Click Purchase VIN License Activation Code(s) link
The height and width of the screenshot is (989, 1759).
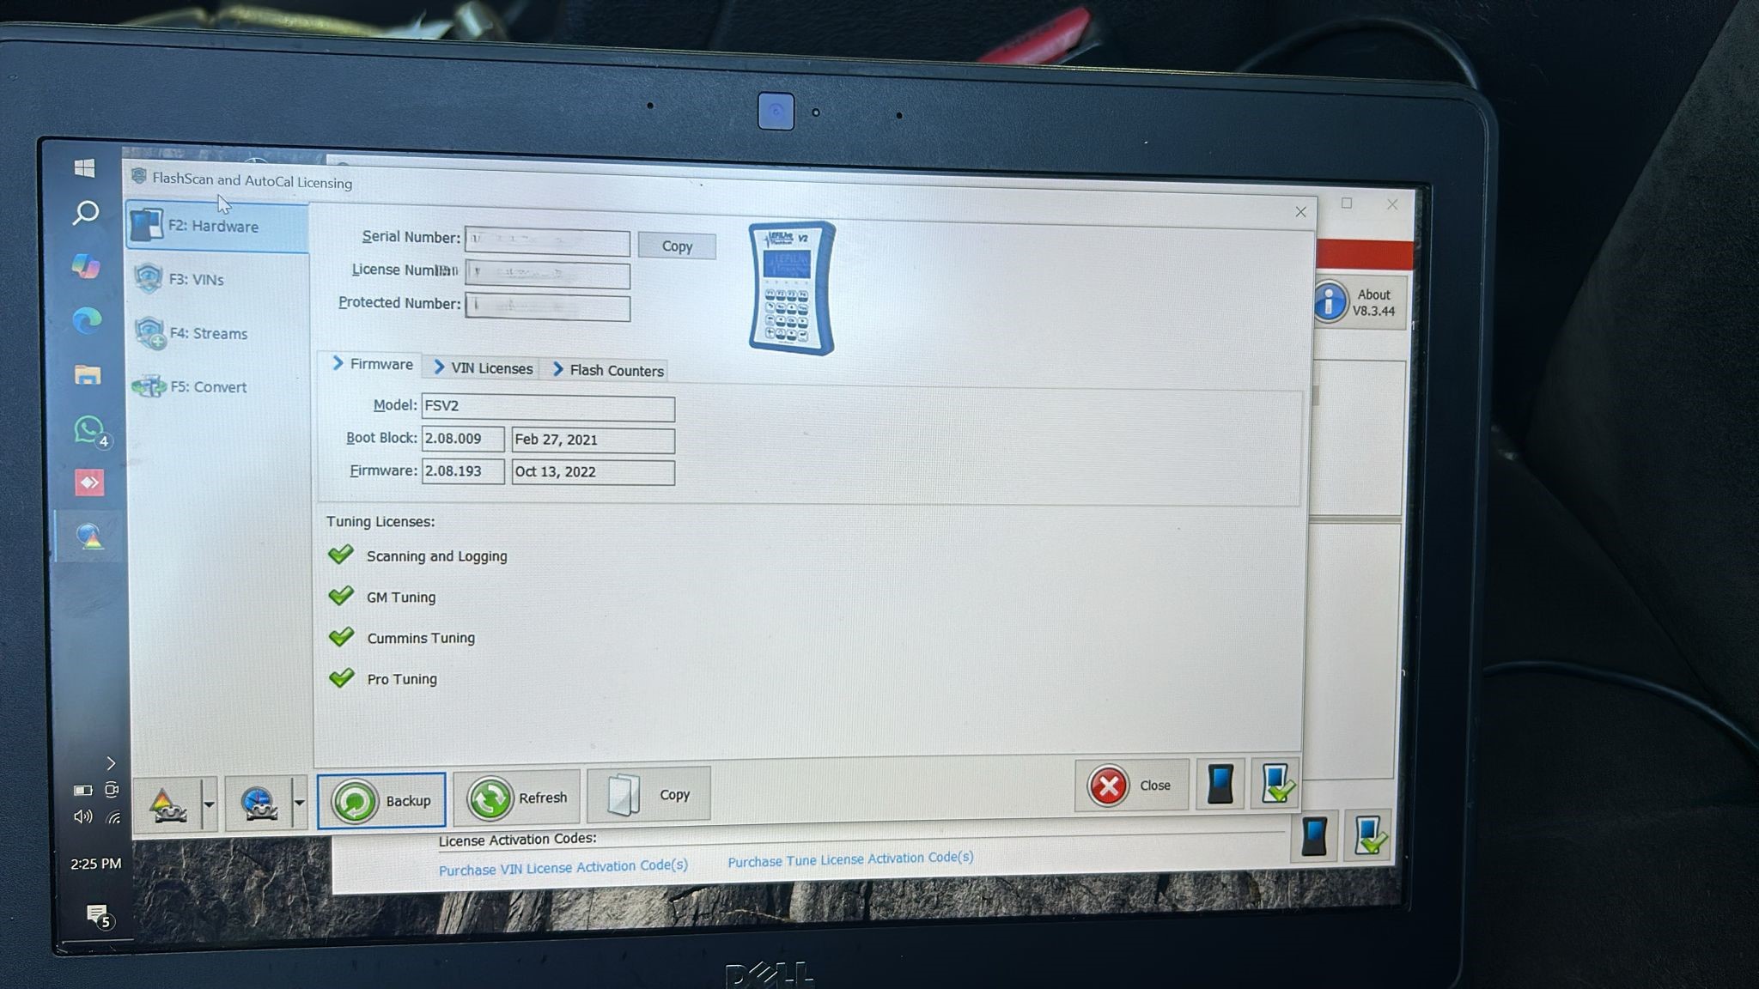(x=563, y=867)
